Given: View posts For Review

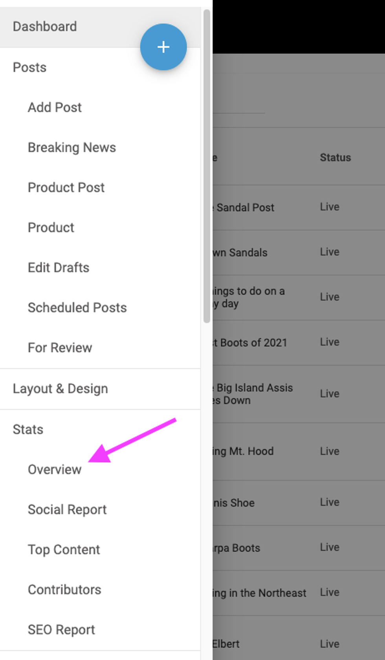Looking at the screenshot, I should (x=60, y=348).
